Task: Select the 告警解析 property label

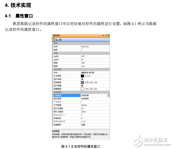Action: (x=58, y=125)
